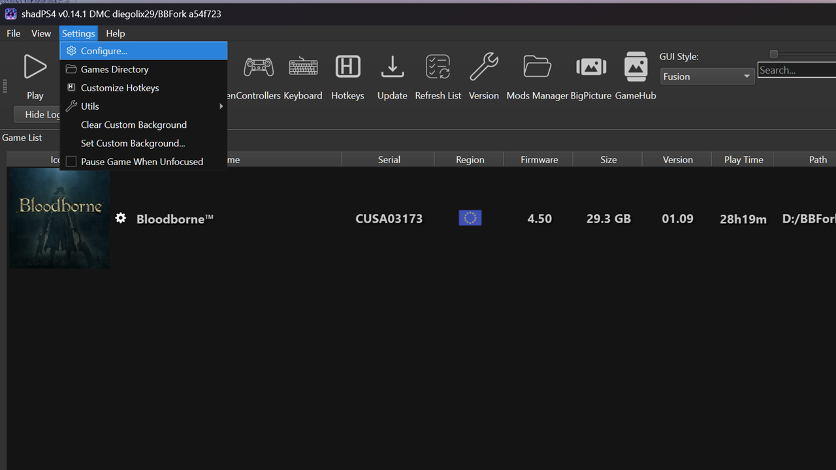
Task: Click the gear icon beside Bloodborne
Action: coord(121,218)
